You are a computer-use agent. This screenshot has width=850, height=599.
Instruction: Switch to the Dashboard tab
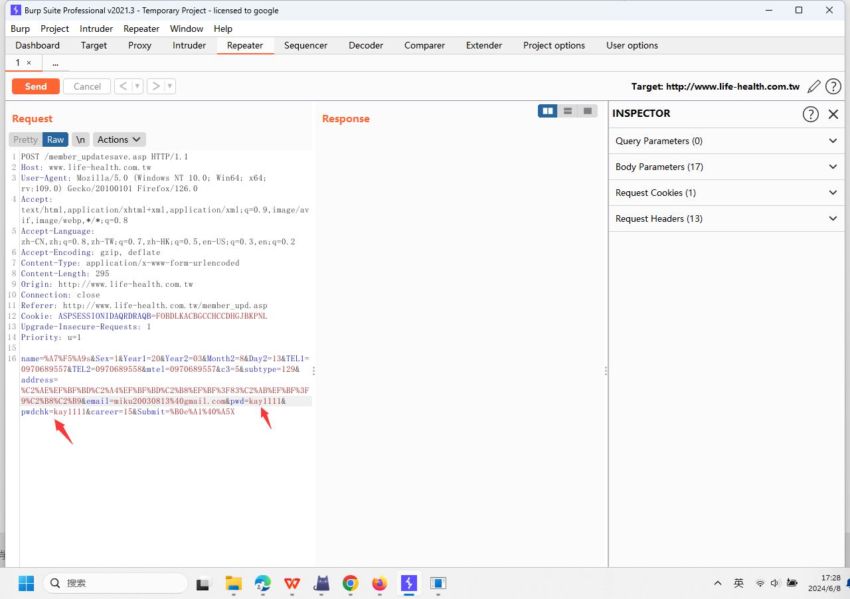point(38,45)
